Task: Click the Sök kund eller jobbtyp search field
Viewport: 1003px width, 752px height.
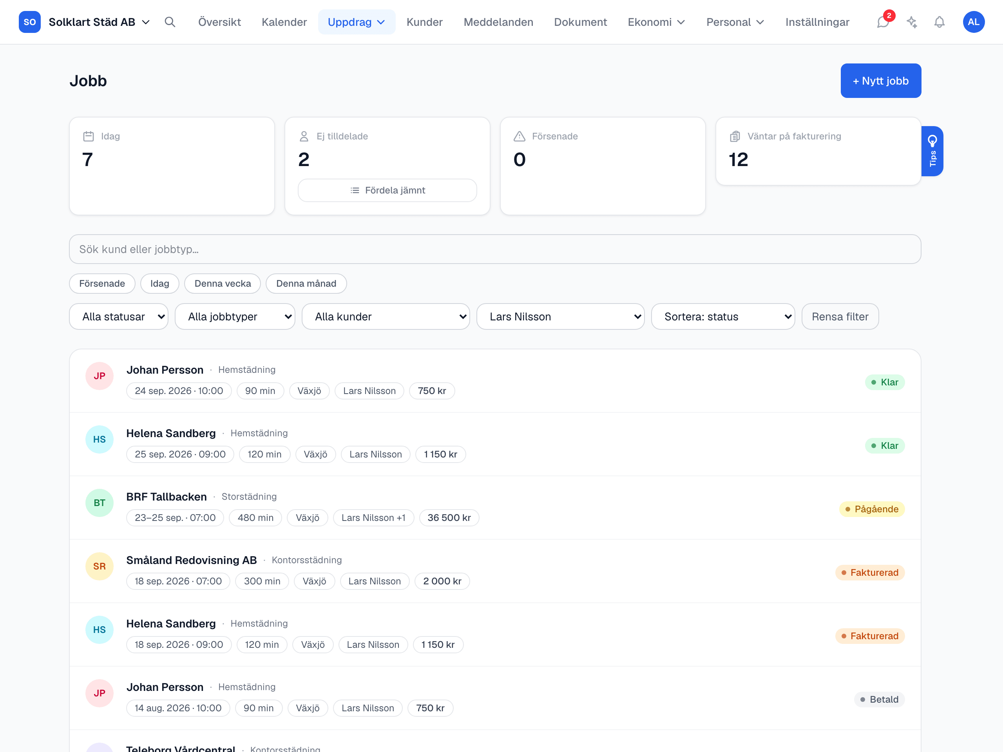Action: [x=495, y=249]
